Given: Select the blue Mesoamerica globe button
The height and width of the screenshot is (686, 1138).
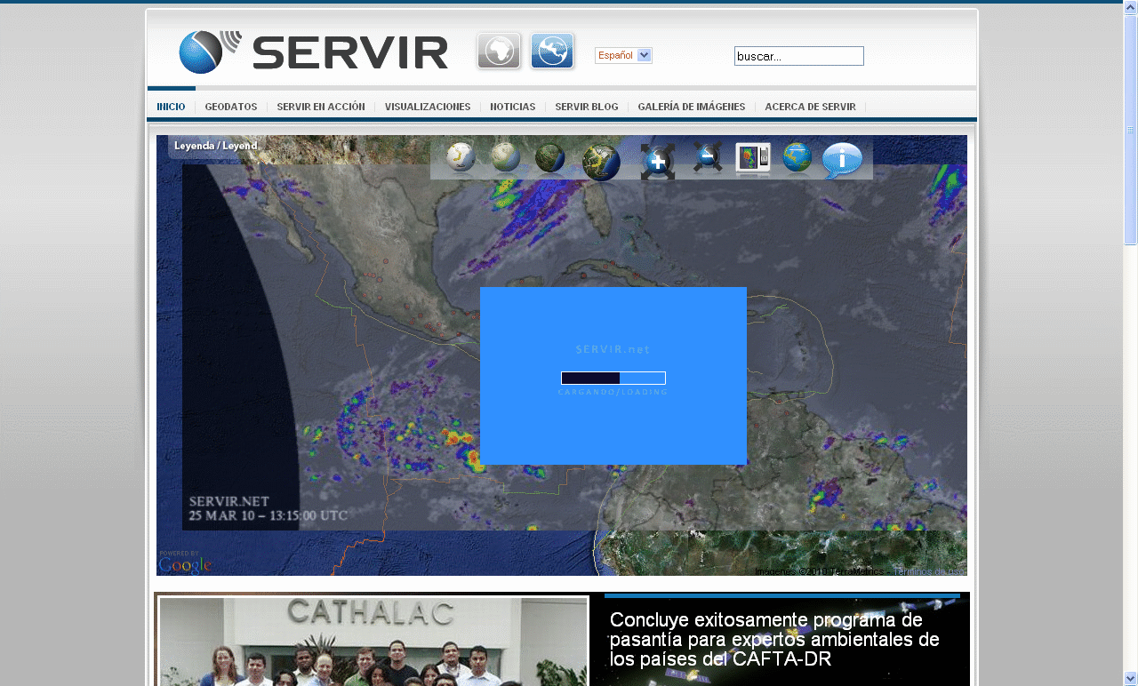Looking at the screenshot, I should click(x=552, y=51).
